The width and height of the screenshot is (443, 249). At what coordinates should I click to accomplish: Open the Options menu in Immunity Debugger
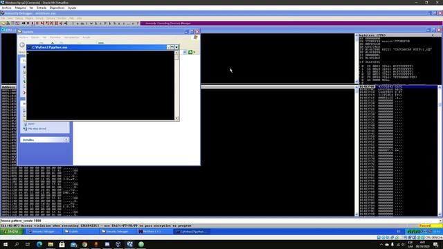click(x=51, y=19)
